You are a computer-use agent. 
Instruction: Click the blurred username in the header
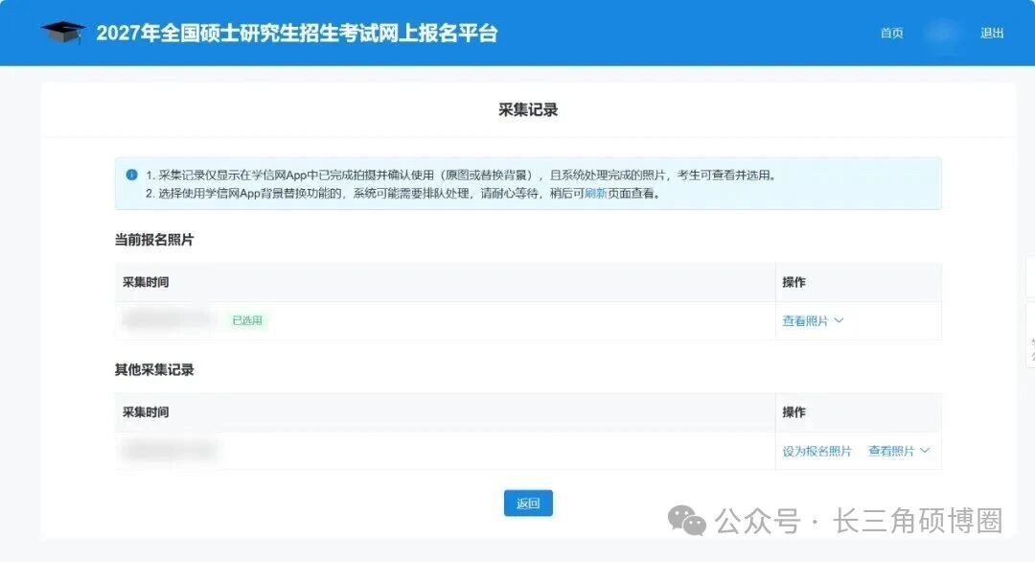pyautogui.click(x=942, y=33)
